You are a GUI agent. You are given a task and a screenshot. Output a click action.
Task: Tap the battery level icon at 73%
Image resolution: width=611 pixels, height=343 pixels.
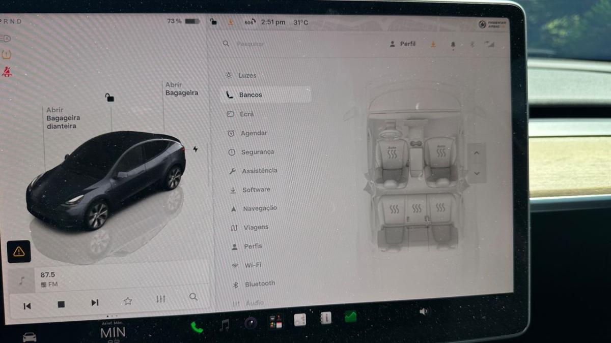point(192,21)
